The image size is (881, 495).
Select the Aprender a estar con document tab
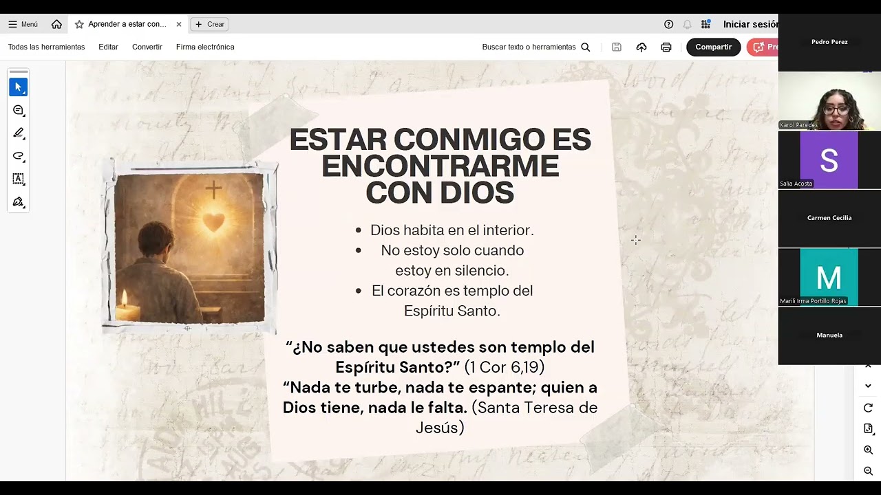click(127, 24)
